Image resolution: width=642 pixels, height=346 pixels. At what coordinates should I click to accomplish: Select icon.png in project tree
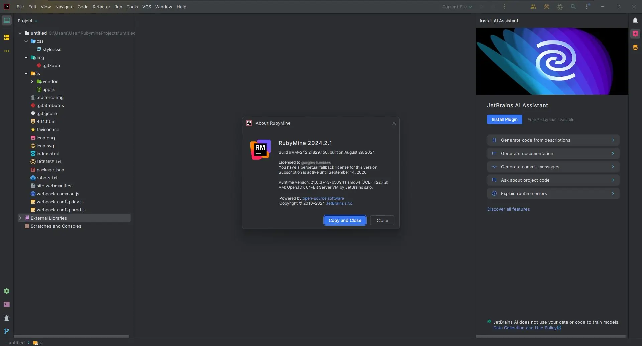coord(45,138)
